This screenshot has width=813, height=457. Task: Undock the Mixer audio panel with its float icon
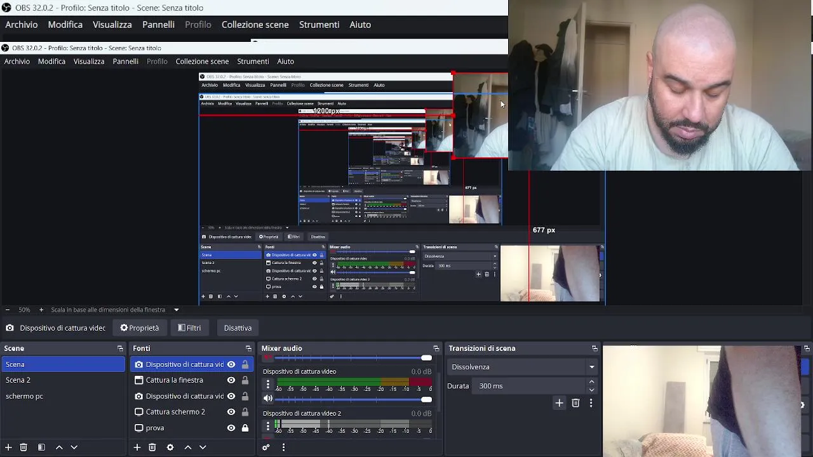coord(436,348)
